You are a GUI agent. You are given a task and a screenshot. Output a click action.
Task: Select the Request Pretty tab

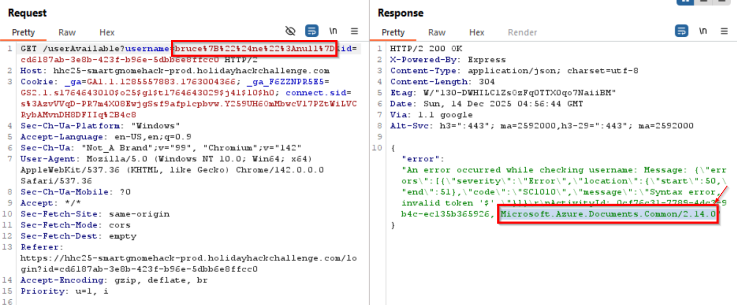23,33
